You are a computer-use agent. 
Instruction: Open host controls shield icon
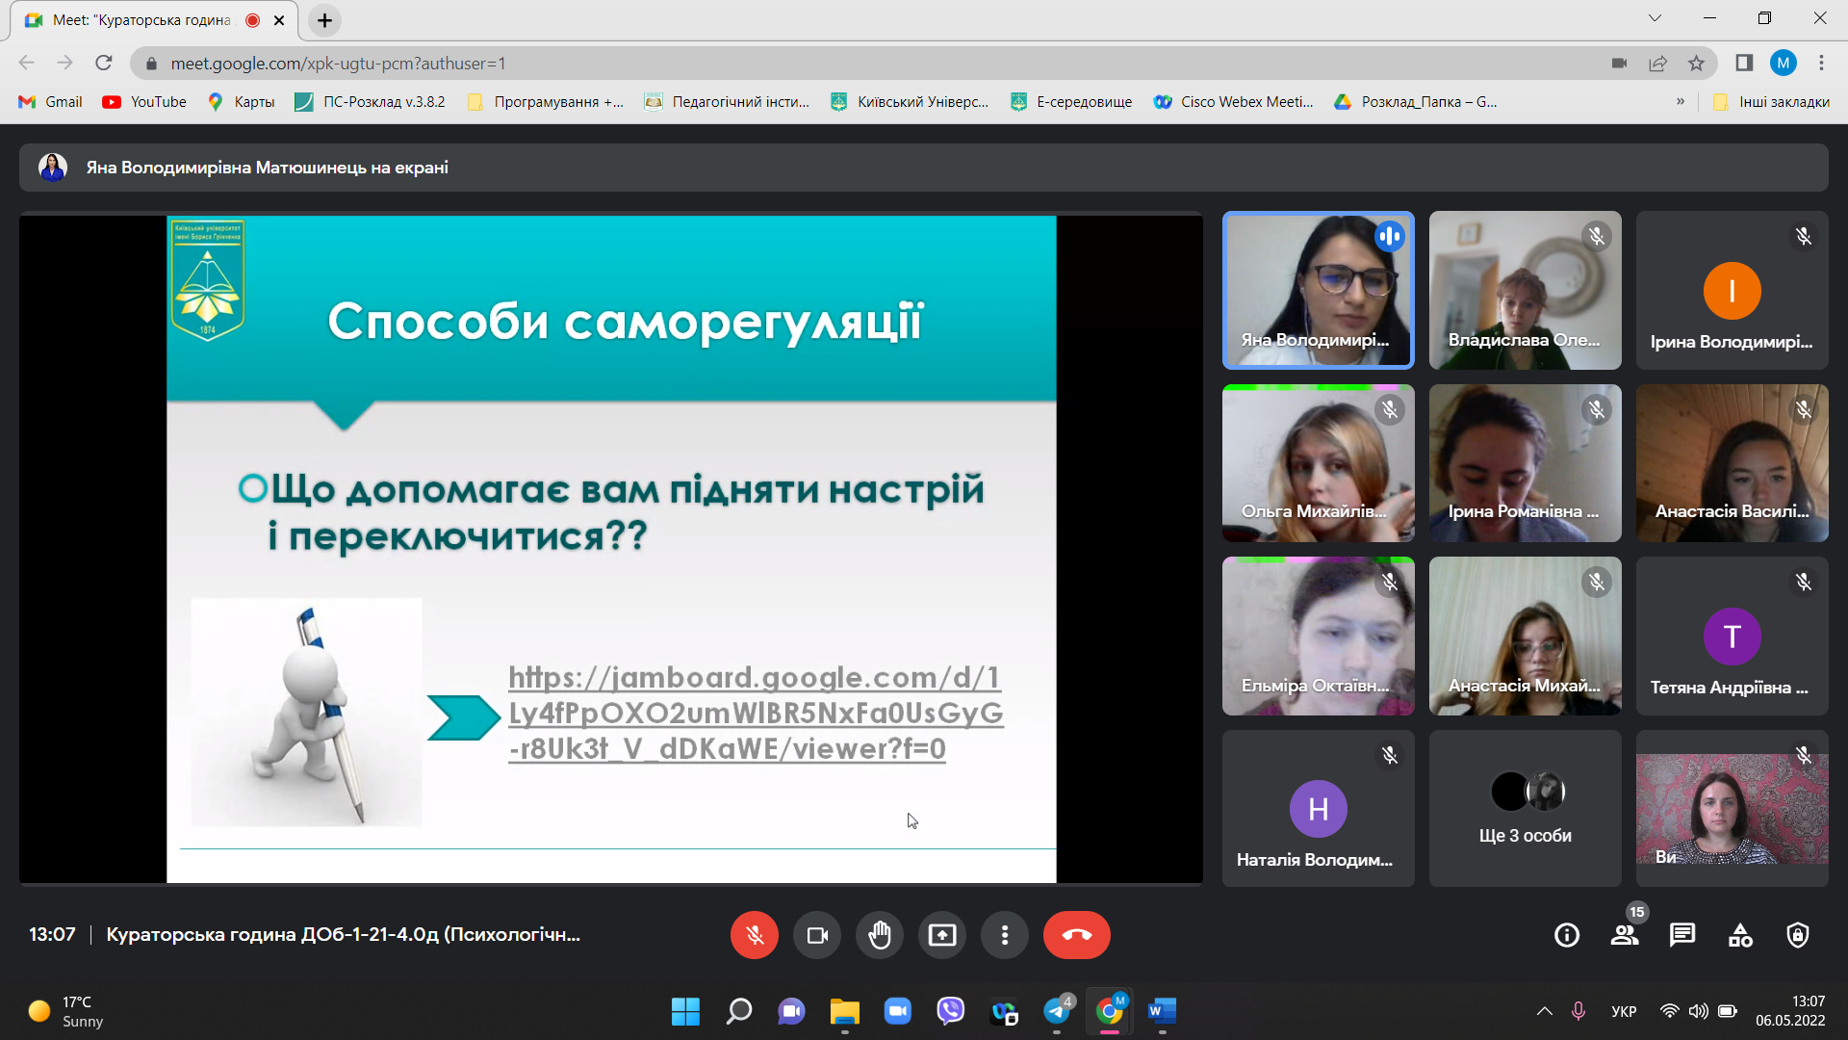1797,935
